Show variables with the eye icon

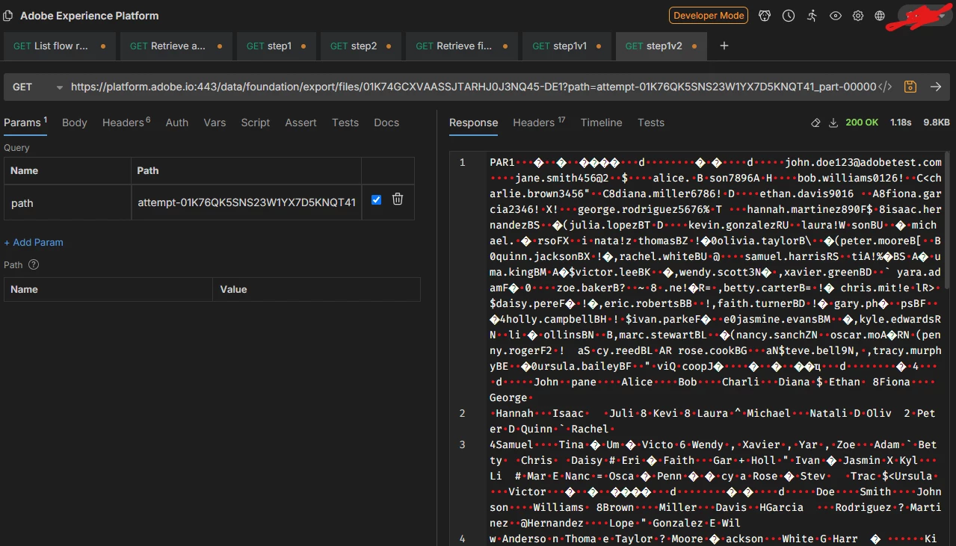tap(836, 16)
